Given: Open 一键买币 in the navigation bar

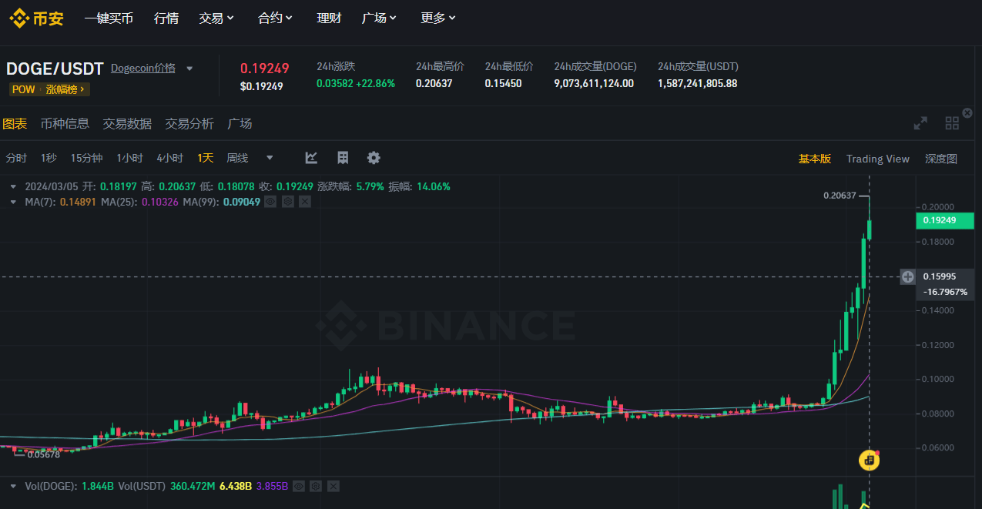Looking at the screenshot, I should click(x=109, y=18).
